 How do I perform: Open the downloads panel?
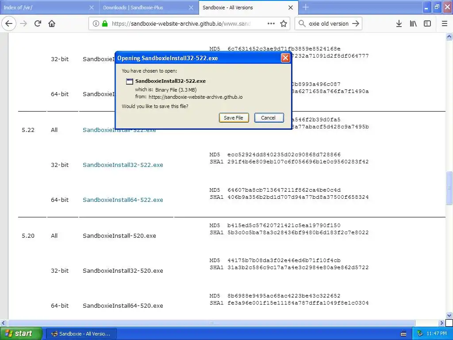[399, 23]
